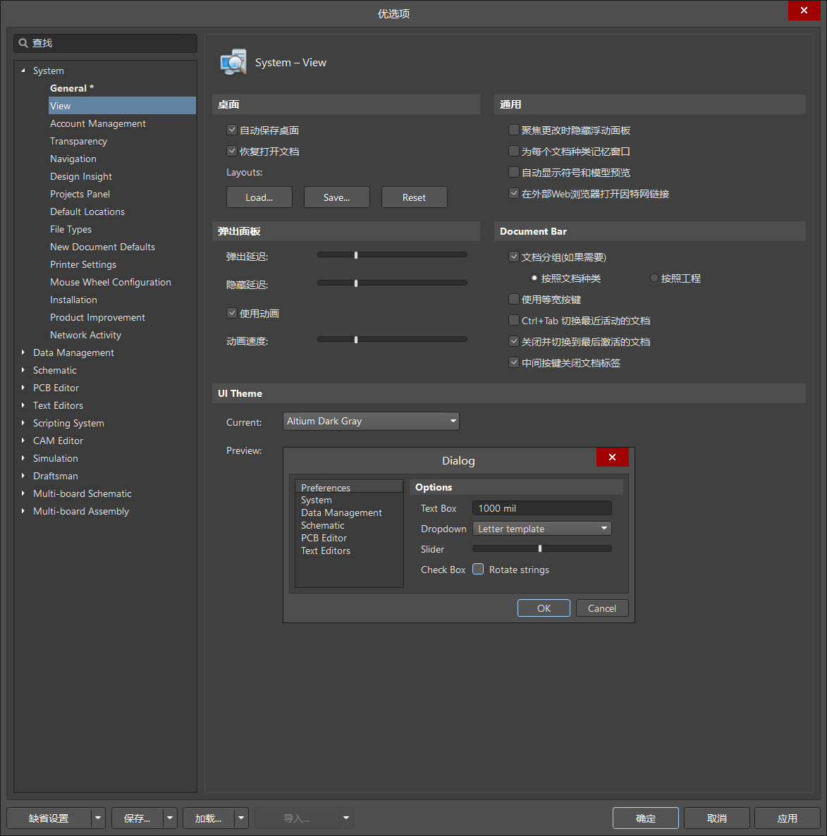Toggle the 使用动画 checkbox

pos(231,312)
